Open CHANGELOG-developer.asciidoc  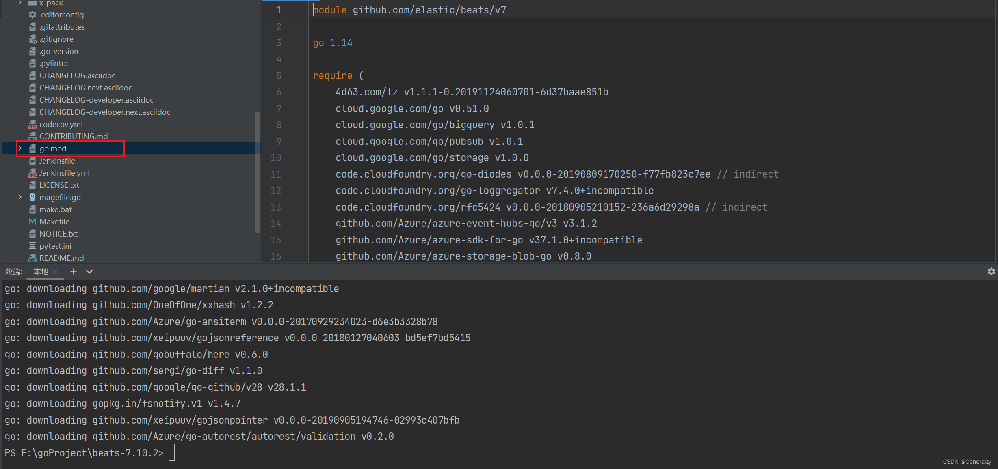pyautogui.click(x=96, y=100)
